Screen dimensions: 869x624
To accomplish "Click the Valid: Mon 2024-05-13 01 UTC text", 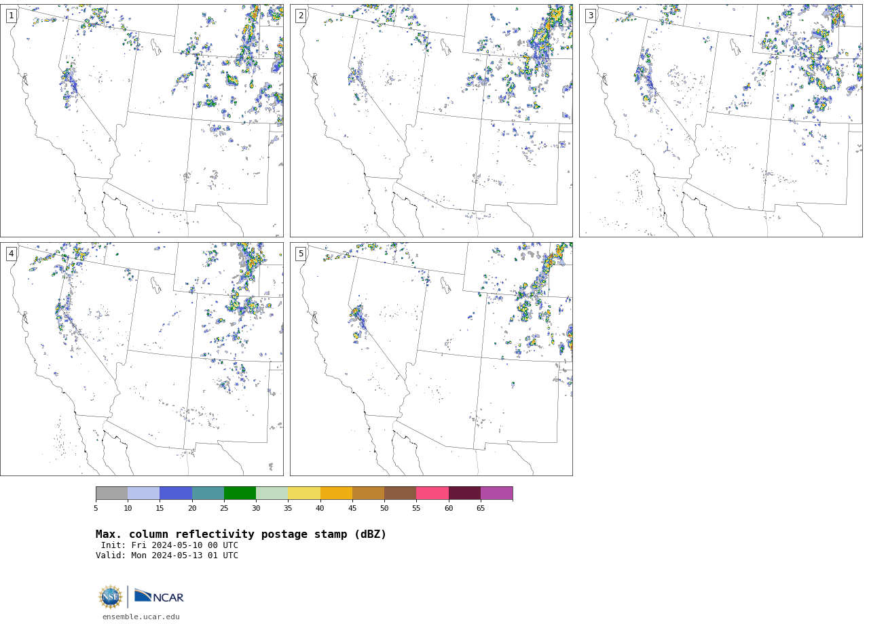I will click(167, 555).
